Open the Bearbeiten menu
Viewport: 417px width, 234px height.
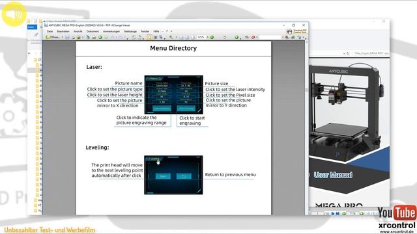pyautogui.click(x=63, y=31)
